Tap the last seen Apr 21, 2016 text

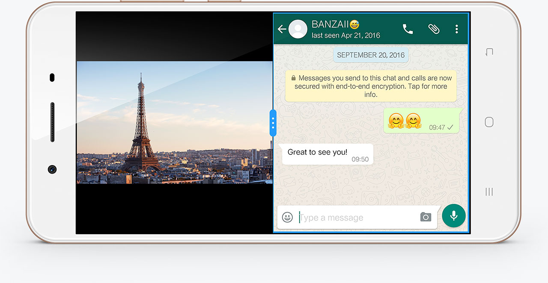(346, 35)
